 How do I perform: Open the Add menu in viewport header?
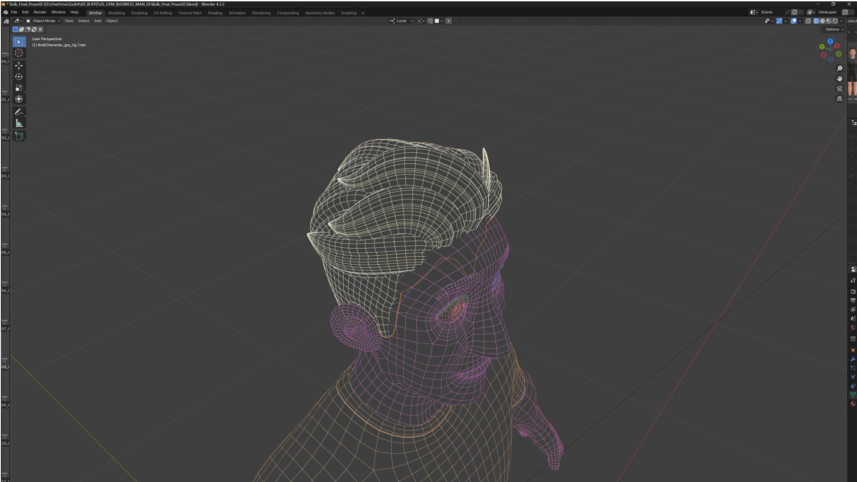[97, 21]
